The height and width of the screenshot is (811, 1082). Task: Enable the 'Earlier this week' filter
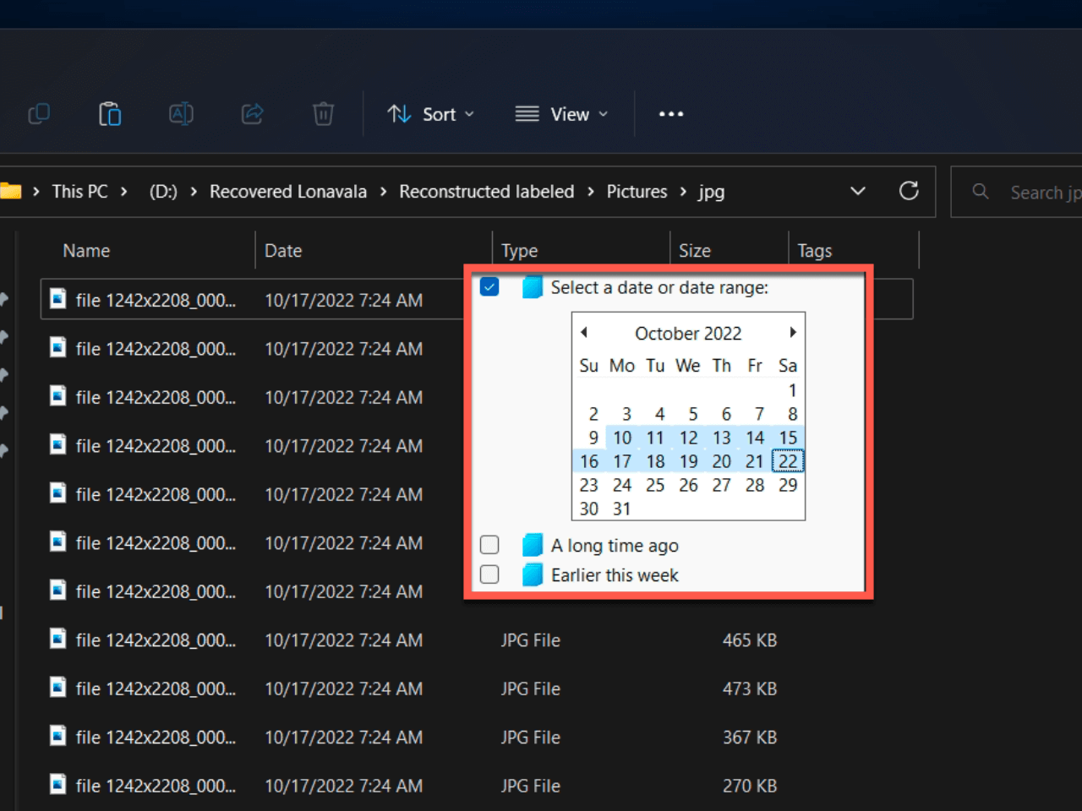pos(489,574)
